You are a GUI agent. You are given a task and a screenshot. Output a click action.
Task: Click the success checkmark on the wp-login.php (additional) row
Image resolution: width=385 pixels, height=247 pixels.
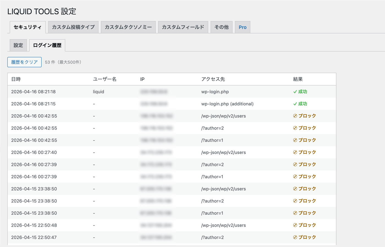[x=295, y=104]
